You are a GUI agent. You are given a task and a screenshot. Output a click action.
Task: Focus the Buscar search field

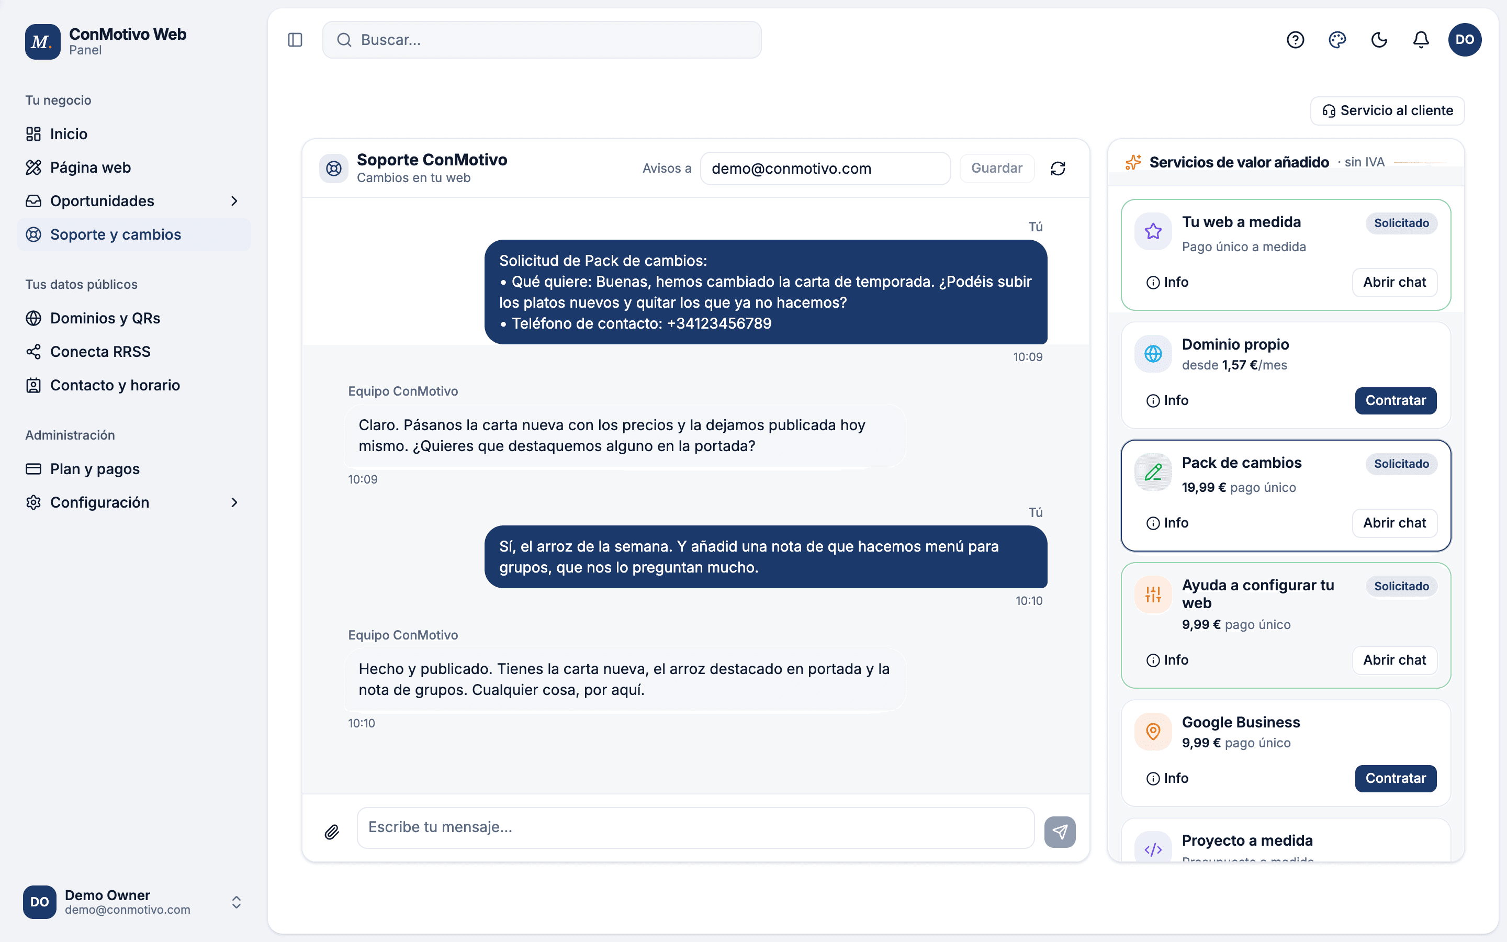pyautogui.click(x=542, y=40)
